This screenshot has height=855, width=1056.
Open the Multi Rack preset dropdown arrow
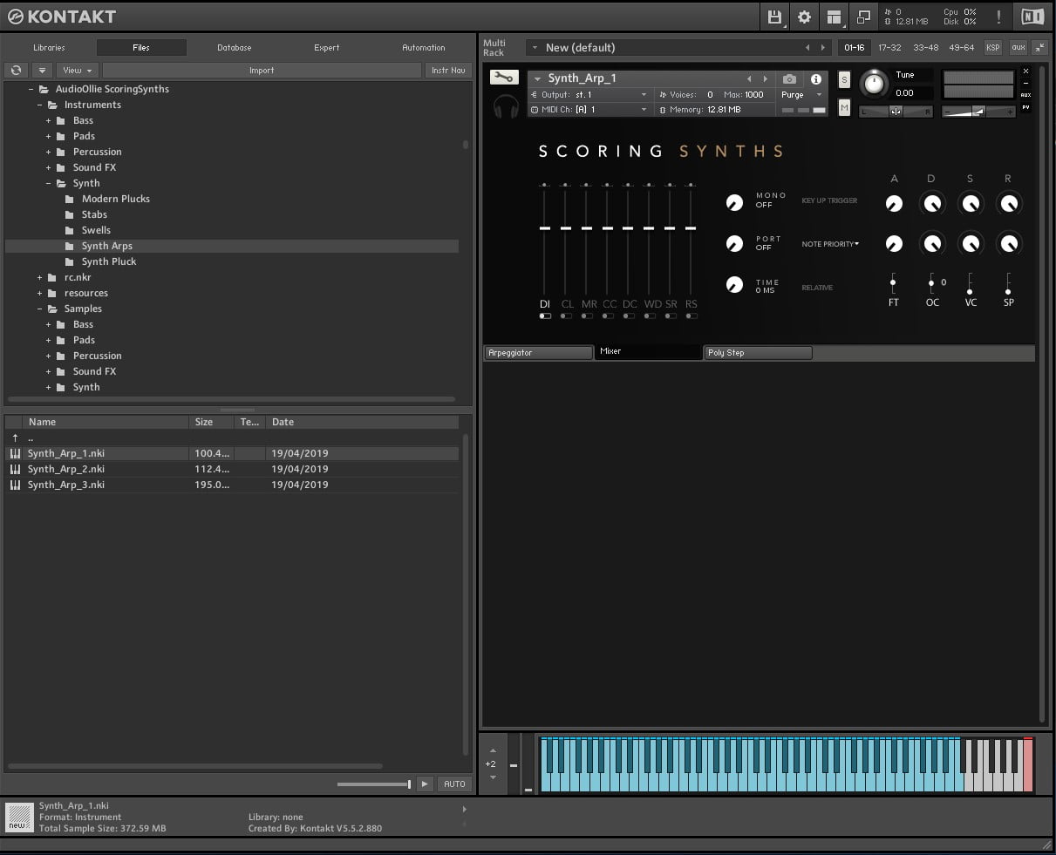[x=533, y=48]
